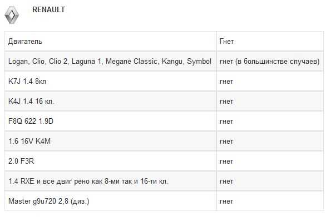Click the Двигатель column header
Image resolution: width=331 pixels, height=217 pixels.
point(110,41)
